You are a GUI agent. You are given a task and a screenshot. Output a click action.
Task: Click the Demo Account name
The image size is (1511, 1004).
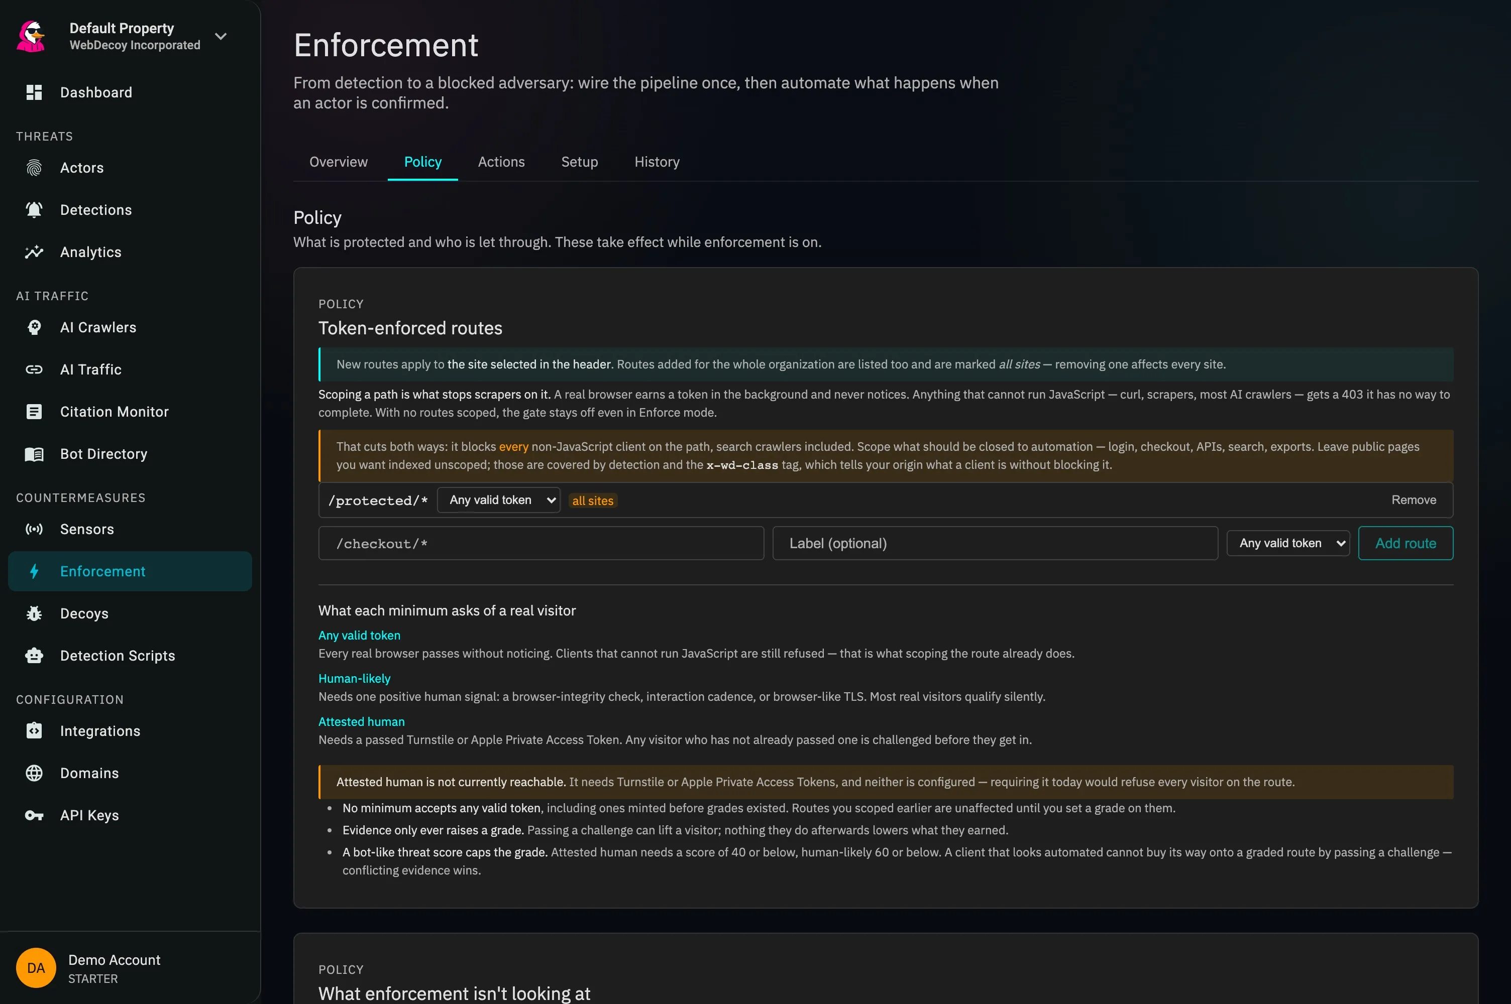[114, 960]
